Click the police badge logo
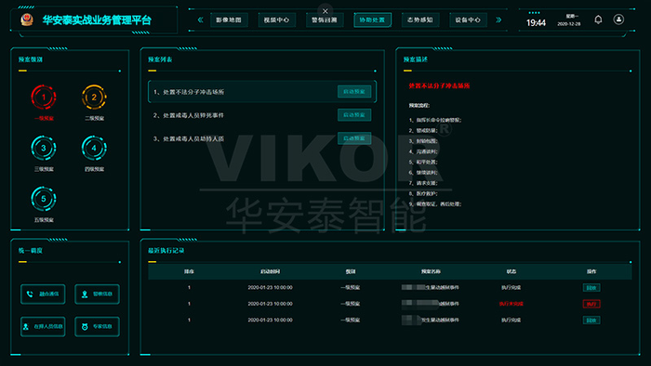 27,20
